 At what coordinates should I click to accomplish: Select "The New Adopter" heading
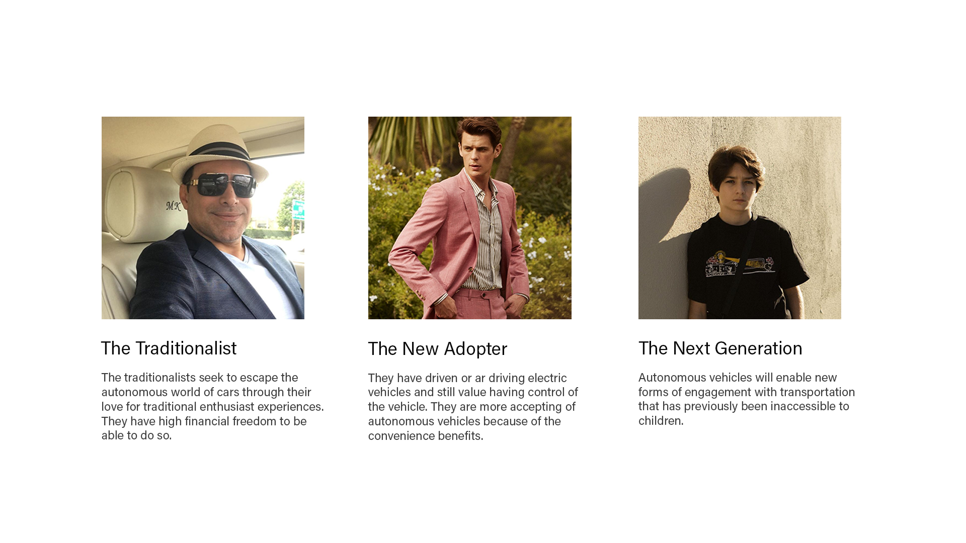point(438,348)
